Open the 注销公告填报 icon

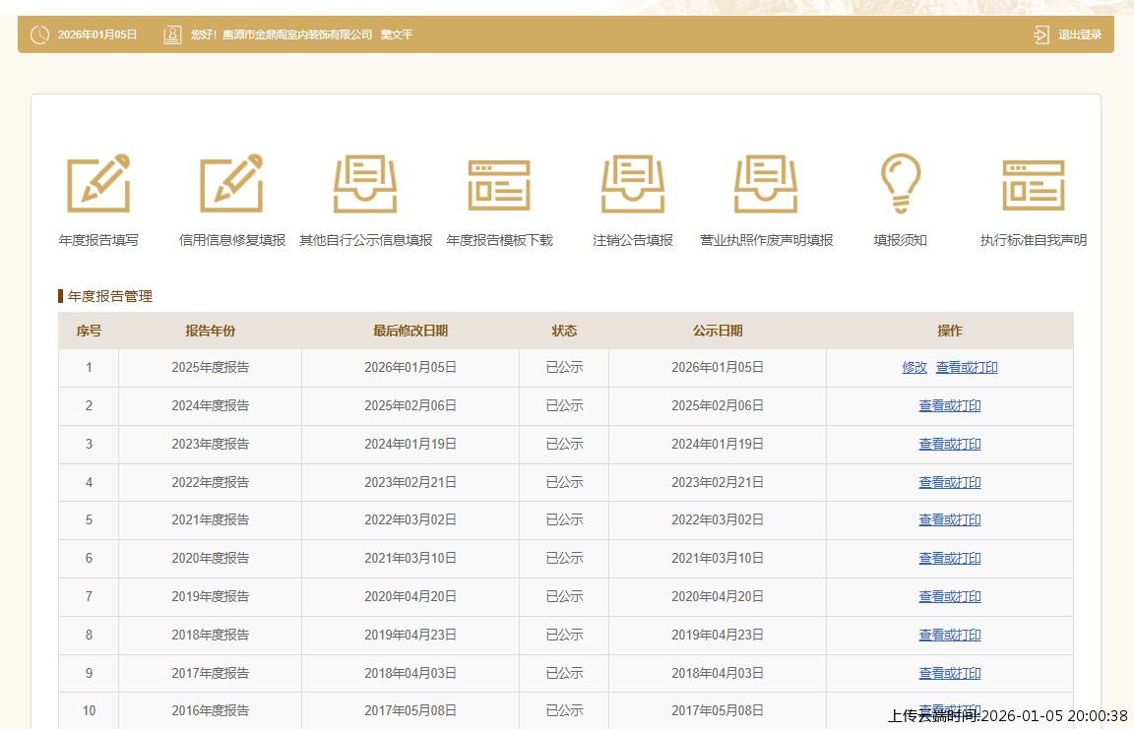pos(633,184)
